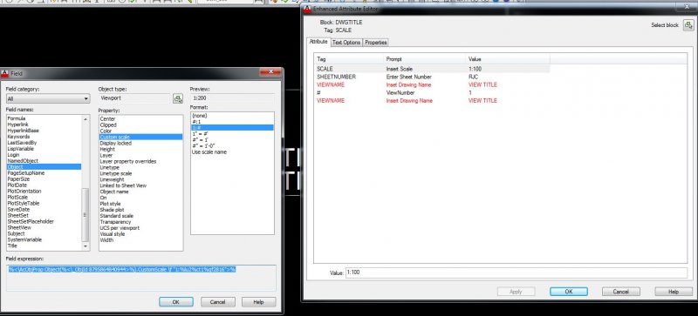Viewport: 698px width, 316px height.
Task: Switch to the Text Options tab
Action: (346, 43)
